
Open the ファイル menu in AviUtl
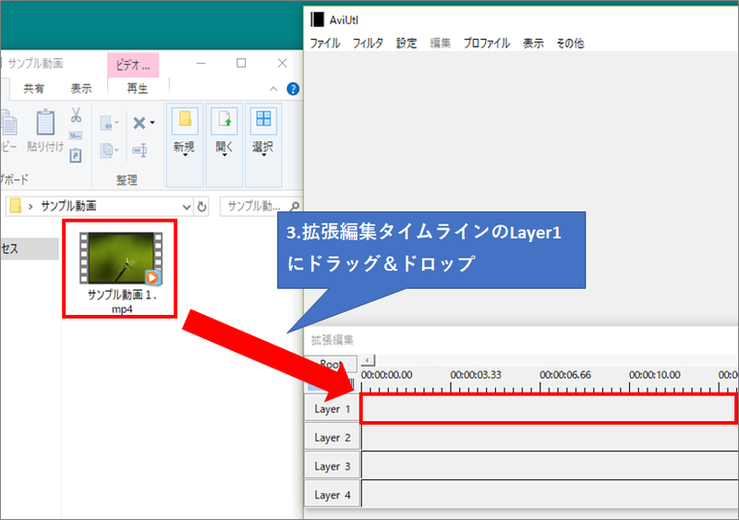[325, 43]
